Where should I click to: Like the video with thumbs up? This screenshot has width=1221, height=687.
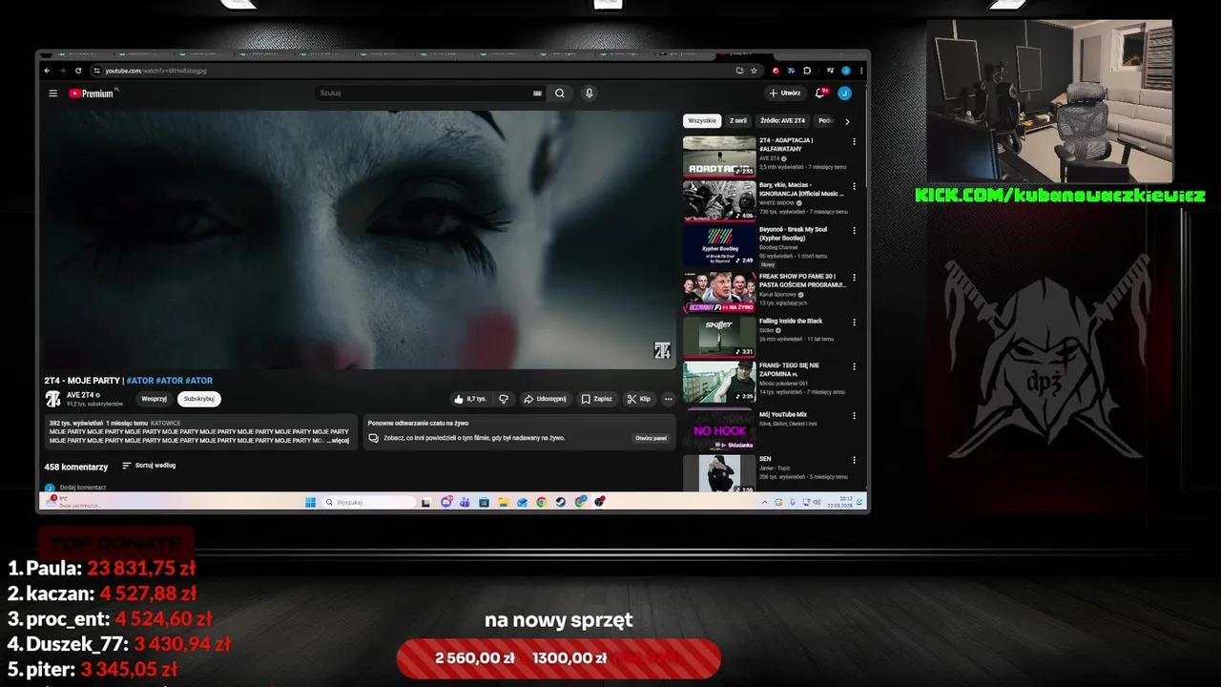click(470, 399)
